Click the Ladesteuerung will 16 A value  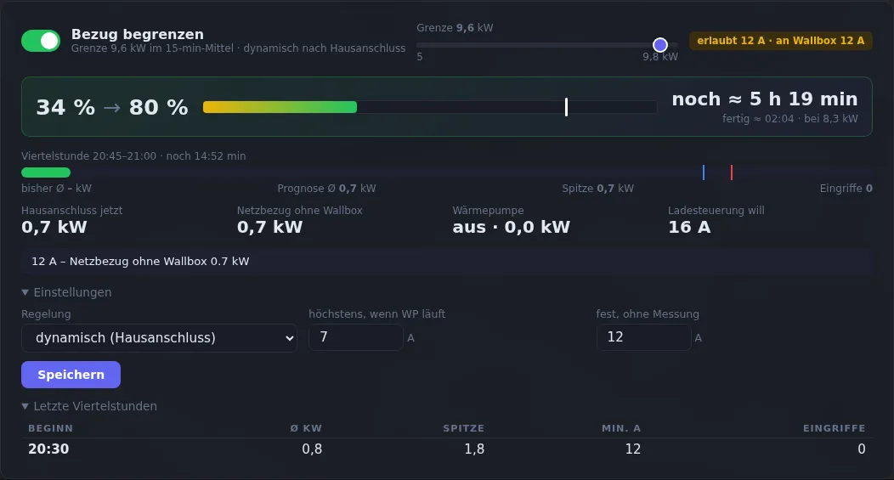[x=689, y=227]
